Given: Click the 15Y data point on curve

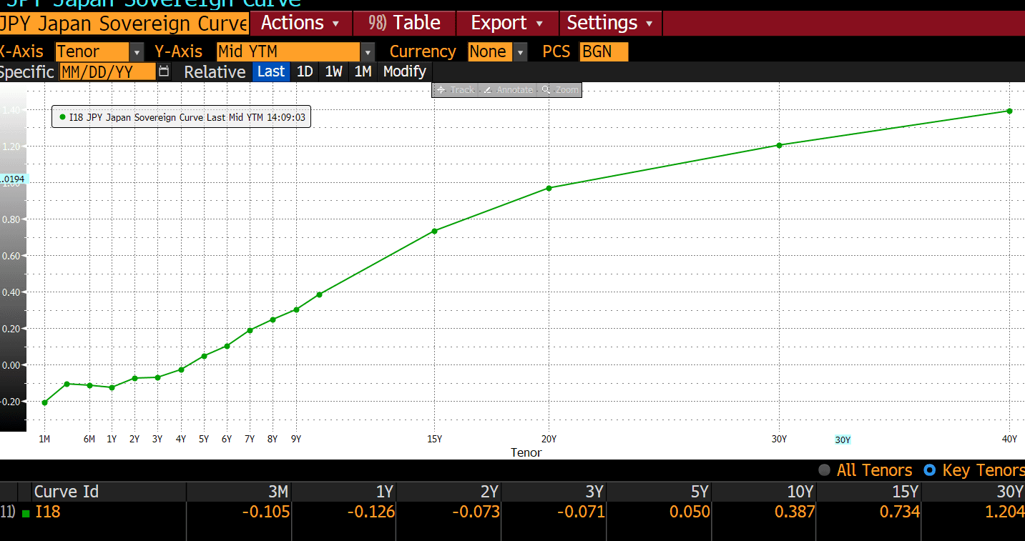Looking at the screenshot, I should pos(434,231).
